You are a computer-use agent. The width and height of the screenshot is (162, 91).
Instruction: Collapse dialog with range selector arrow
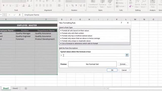coord(127,55)
